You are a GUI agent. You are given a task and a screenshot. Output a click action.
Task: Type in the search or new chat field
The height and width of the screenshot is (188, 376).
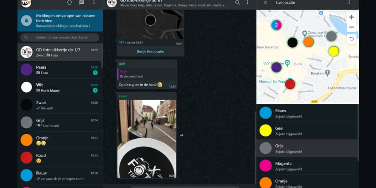tap(62, 37)
